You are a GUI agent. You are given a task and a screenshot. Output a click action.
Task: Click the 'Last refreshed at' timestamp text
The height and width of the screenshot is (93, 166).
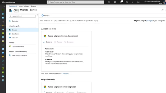pos(55,21)
